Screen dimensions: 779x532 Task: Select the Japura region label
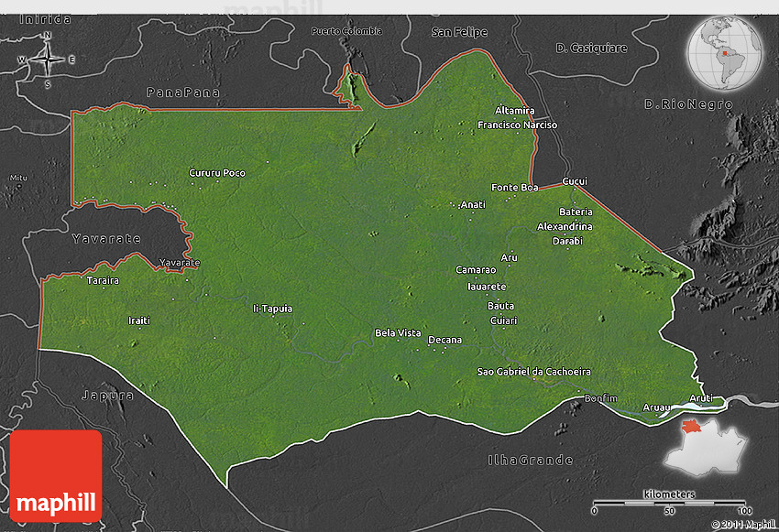[x=108, y=396]
